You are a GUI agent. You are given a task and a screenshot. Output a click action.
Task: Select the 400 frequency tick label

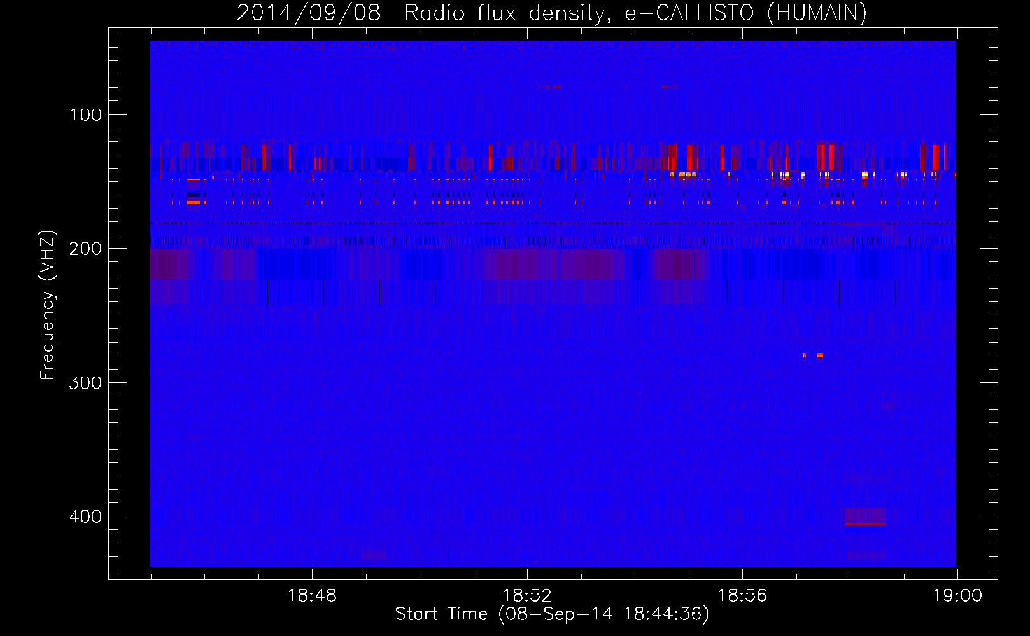pyautogui.click(x=86, y=516)
